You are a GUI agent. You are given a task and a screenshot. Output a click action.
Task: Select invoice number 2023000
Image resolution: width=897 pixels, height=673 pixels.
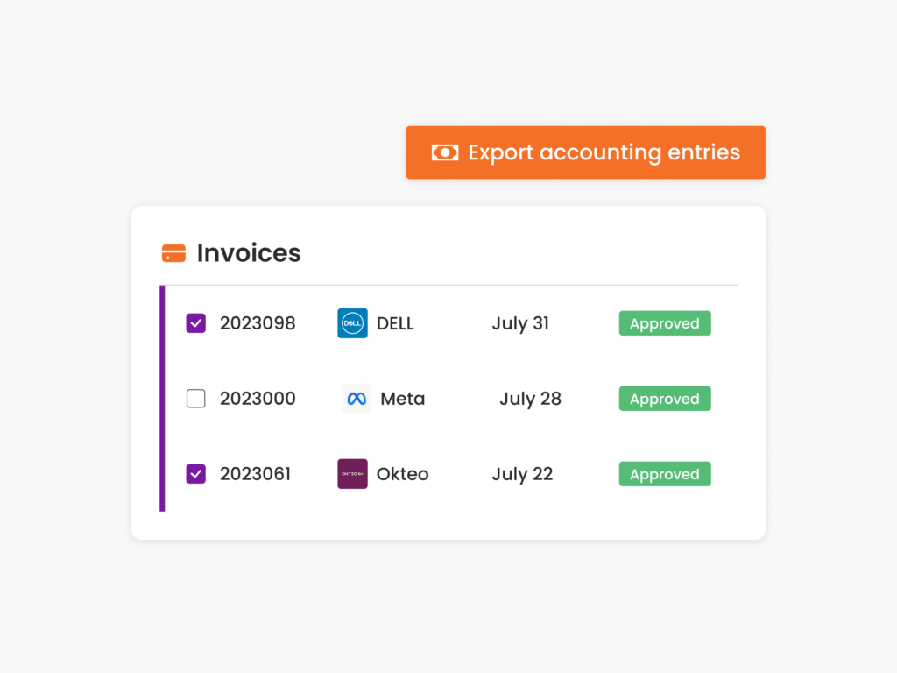click(258, 398)
